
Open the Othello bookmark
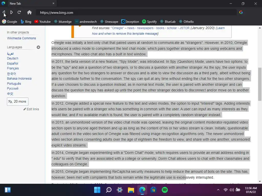coord(186,22)
